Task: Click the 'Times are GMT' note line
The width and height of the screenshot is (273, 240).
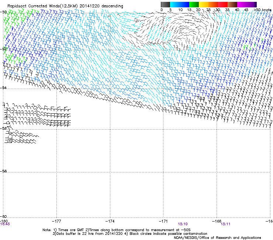Action: click(x=116, y=230)
